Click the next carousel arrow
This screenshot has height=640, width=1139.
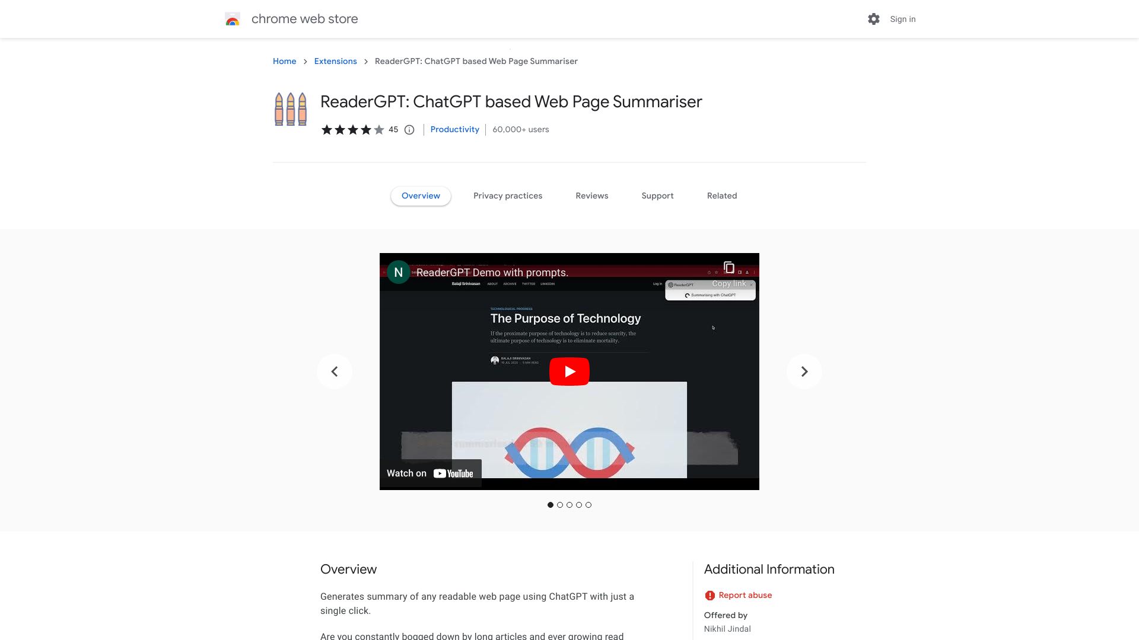click(804, 371)
